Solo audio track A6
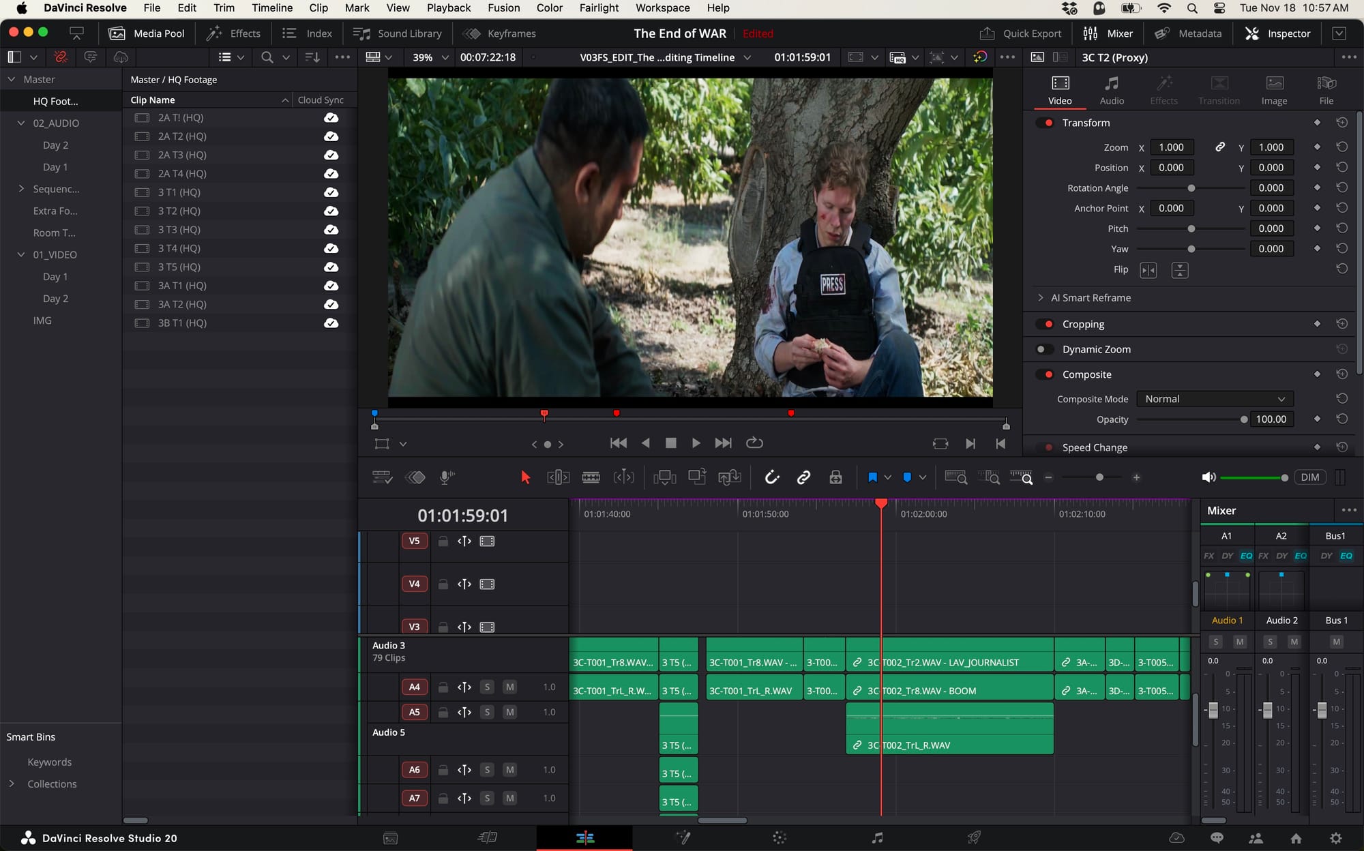 [x=487, y=770]
